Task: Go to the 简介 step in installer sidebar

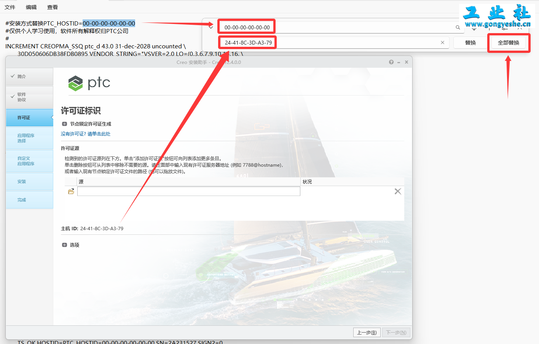Action: pyautogui.click(x=29, y=76)
